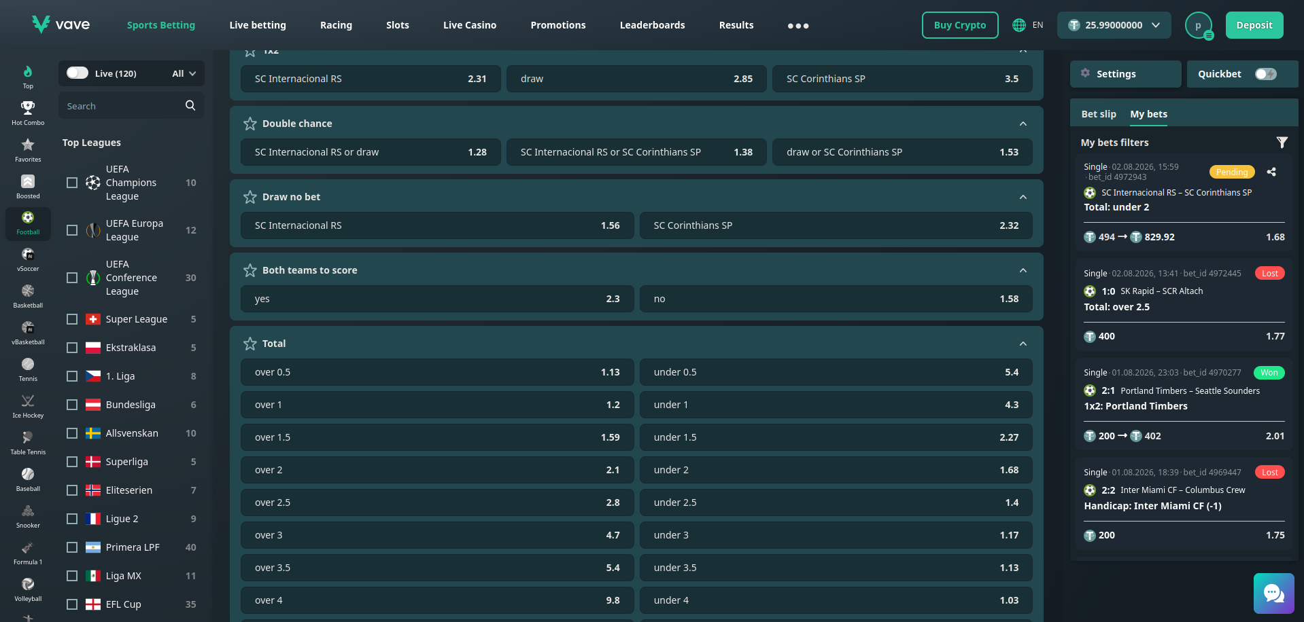
Task: Favorite the Total market star
Action: click(x=250, y=344)
